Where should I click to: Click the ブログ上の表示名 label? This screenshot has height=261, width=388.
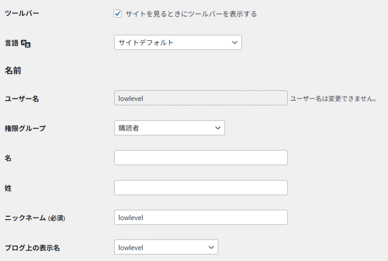click(x=32, y=248)
